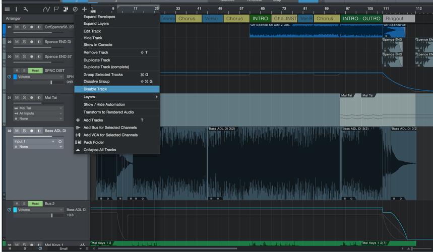Enable monitoring on Spence END DI

coord(39,42)
